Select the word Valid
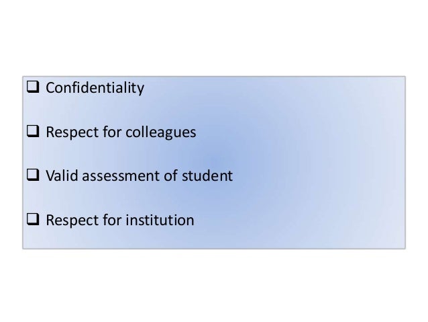This screenshot has height=322, width=428. pos(62,175)
